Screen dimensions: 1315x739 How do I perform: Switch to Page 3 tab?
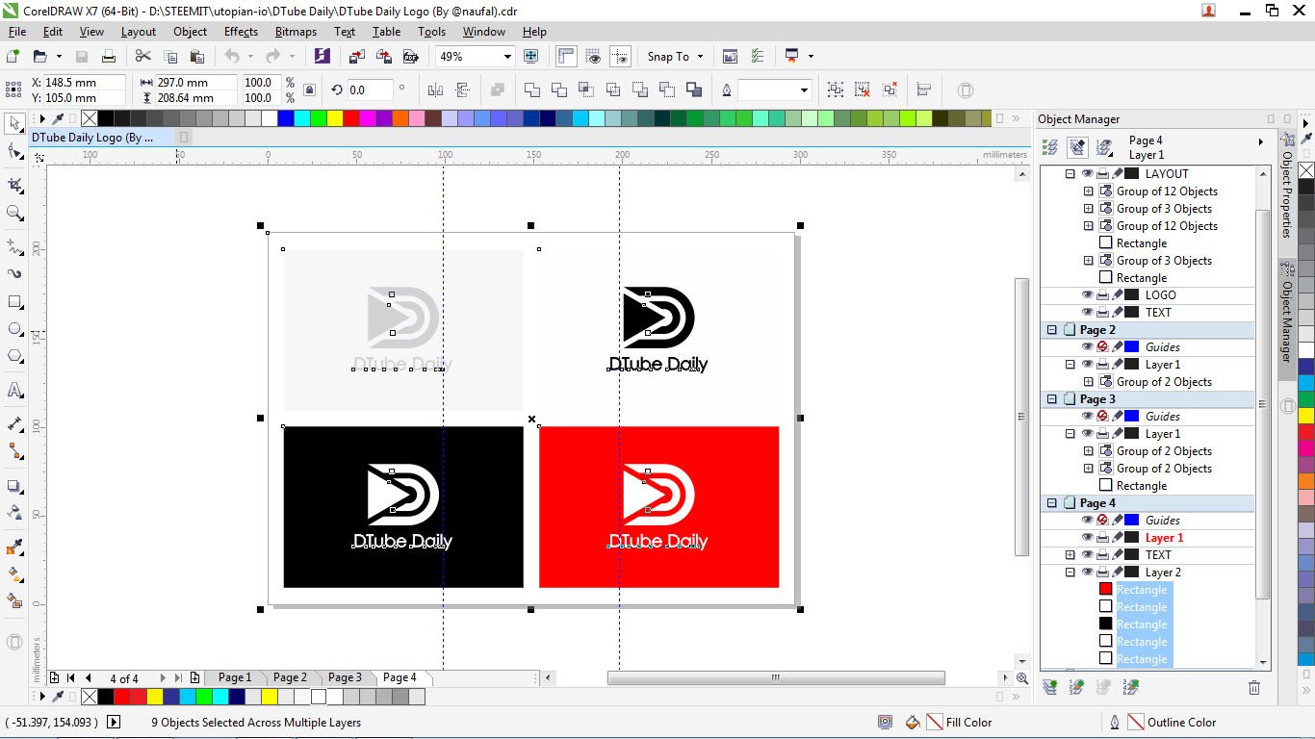[x=345, y=677]
